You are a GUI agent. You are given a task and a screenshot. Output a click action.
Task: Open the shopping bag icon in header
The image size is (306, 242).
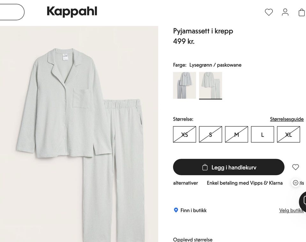click(x=302, y=12)
